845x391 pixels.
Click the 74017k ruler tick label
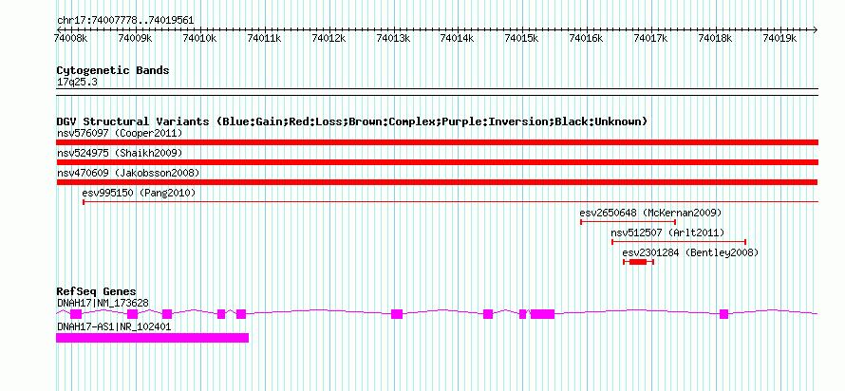(650, 38)
